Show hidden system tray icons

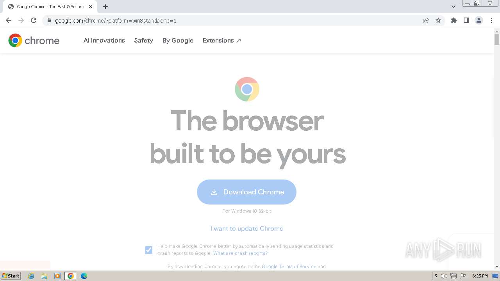[436, 276]
